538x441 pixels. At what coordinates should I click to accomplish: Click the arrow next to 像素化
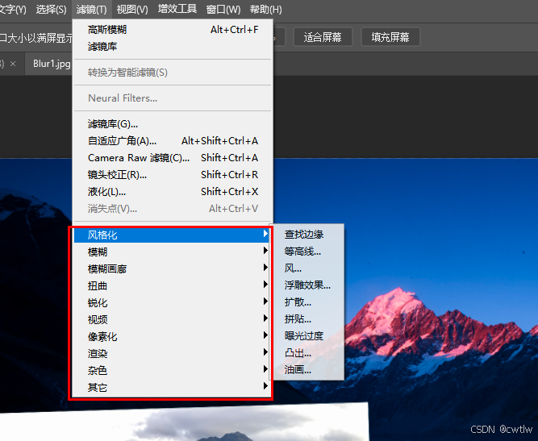point(265,335)
